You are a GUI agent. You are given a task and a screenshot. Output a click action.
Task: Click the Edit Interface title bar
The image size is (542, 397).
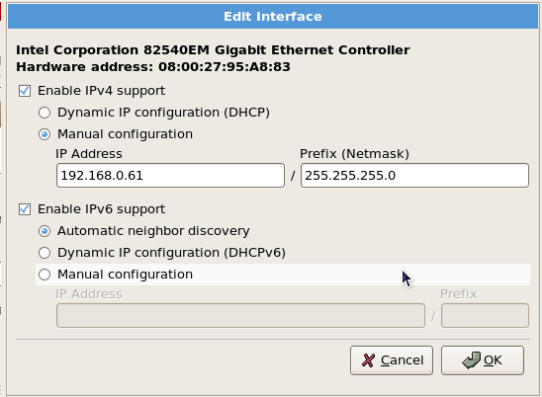273,16
